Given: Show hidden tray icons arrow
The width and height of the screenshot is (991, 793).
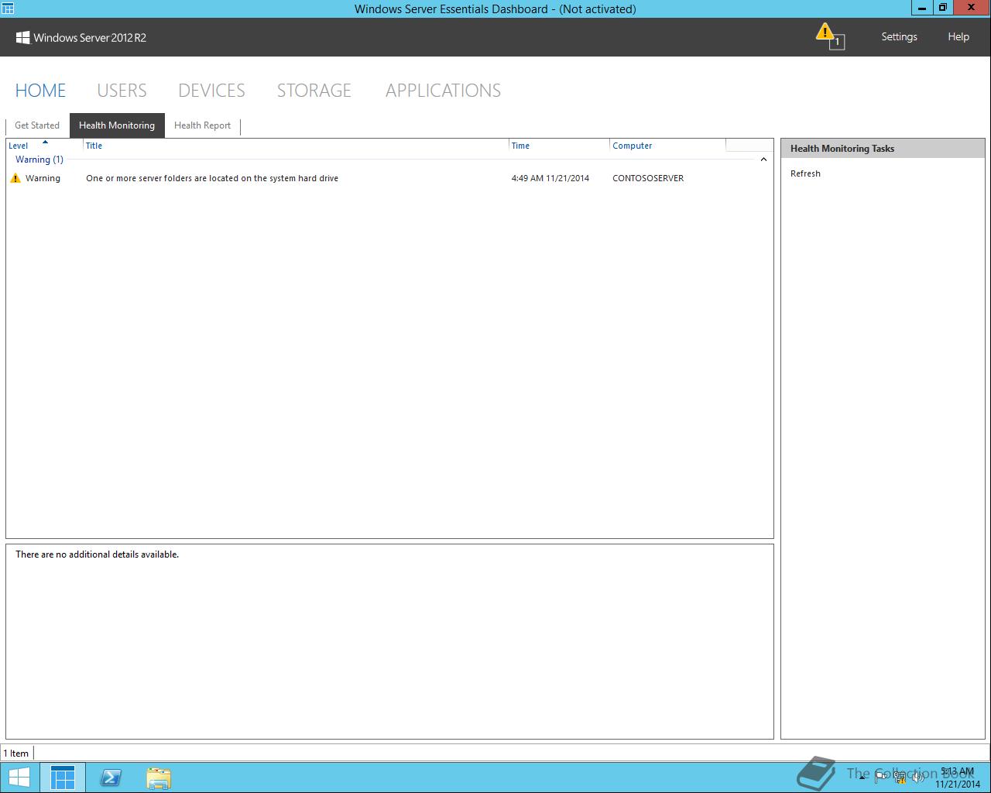Looking at the screenshot, I should click(x=862, y=778).
